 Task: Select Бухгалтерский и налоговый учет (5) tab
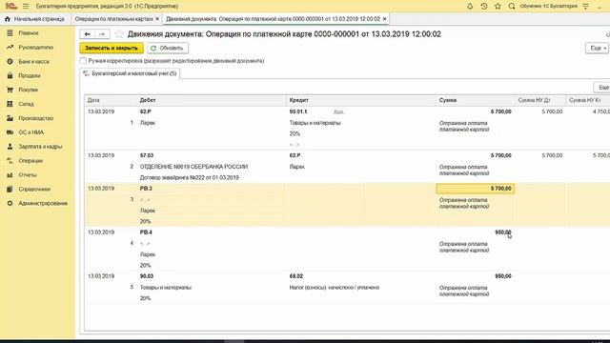130,73
